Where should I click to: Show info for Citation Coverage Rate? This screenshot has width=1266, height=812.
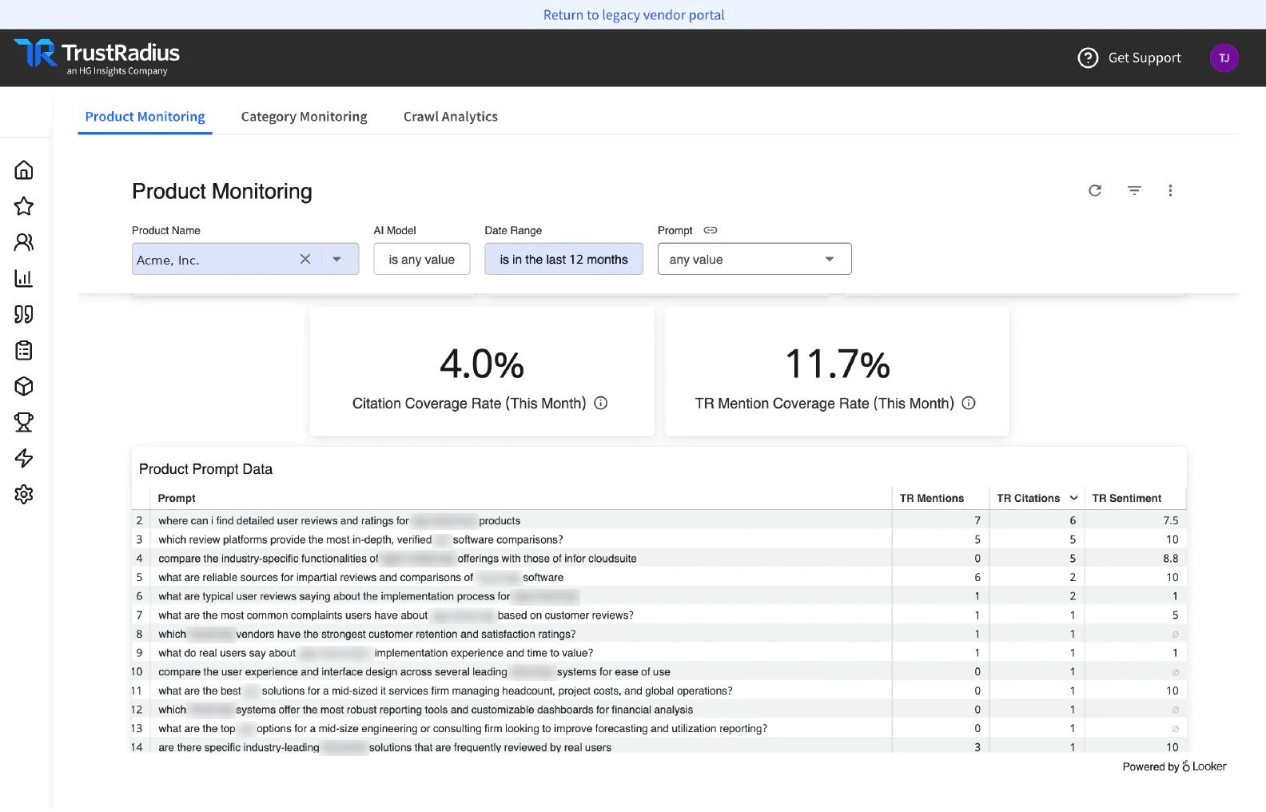tap(601, 404)
